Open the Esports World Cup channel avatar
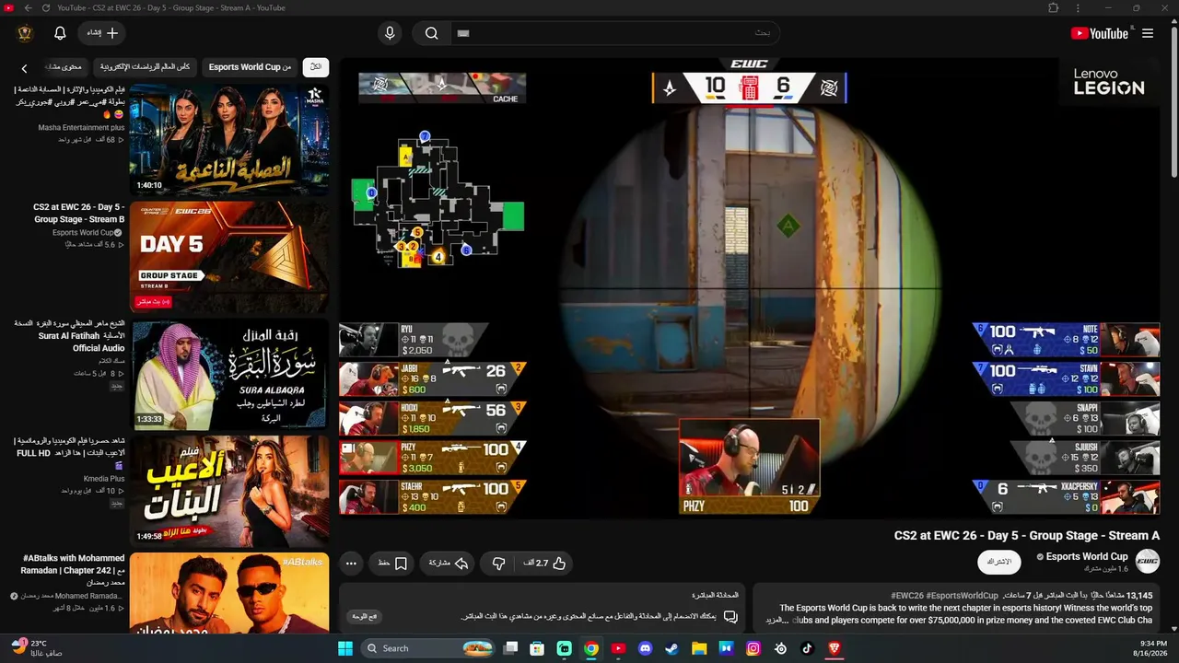Screen dimensions: 1179x663 (1147, 560)
